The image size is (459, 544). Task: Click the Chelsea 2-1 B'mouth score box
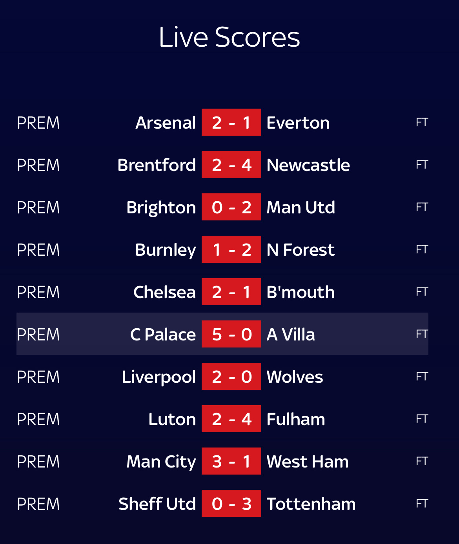point(231,292)
